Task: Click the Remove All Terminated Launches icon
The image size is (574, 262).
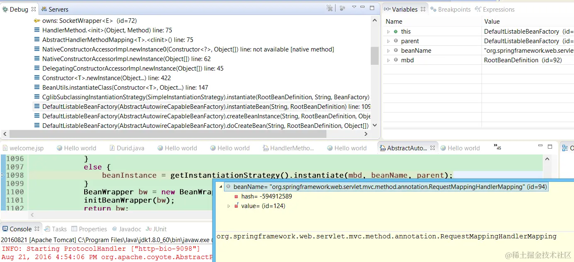Action: pos(330,8)
